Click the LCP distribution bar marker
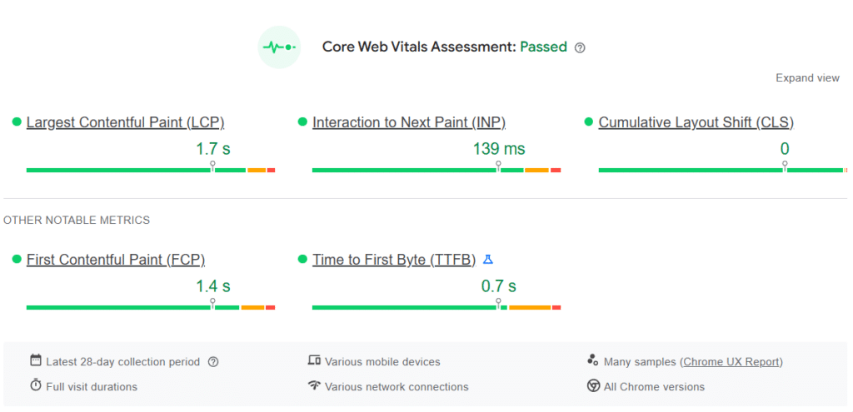 (x=212, y=167)
